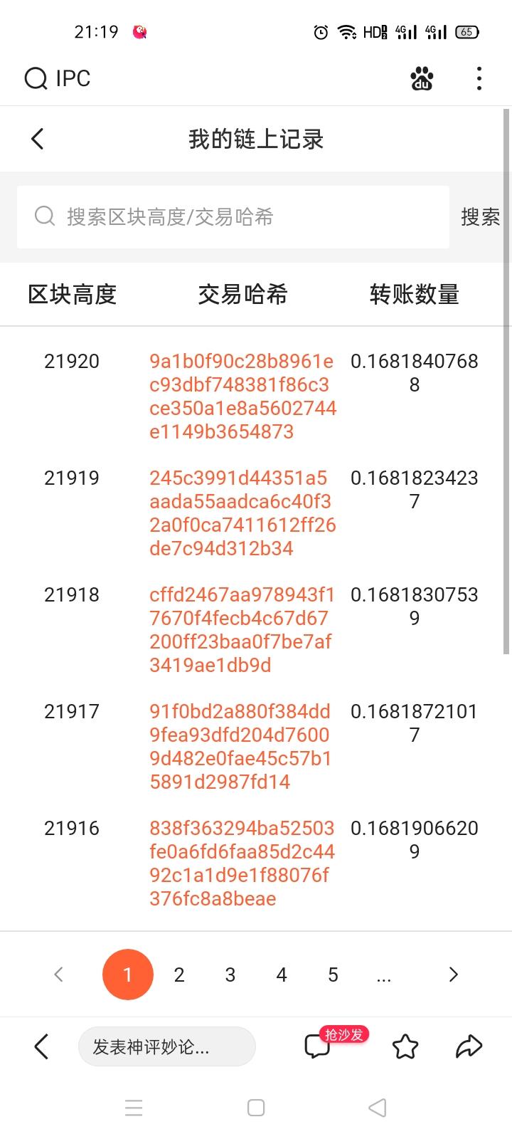This screenshot has width=512, height=1139.
Task: Open transaction hash starting with 9a1b0f90
Action: (x=242, y=396)
